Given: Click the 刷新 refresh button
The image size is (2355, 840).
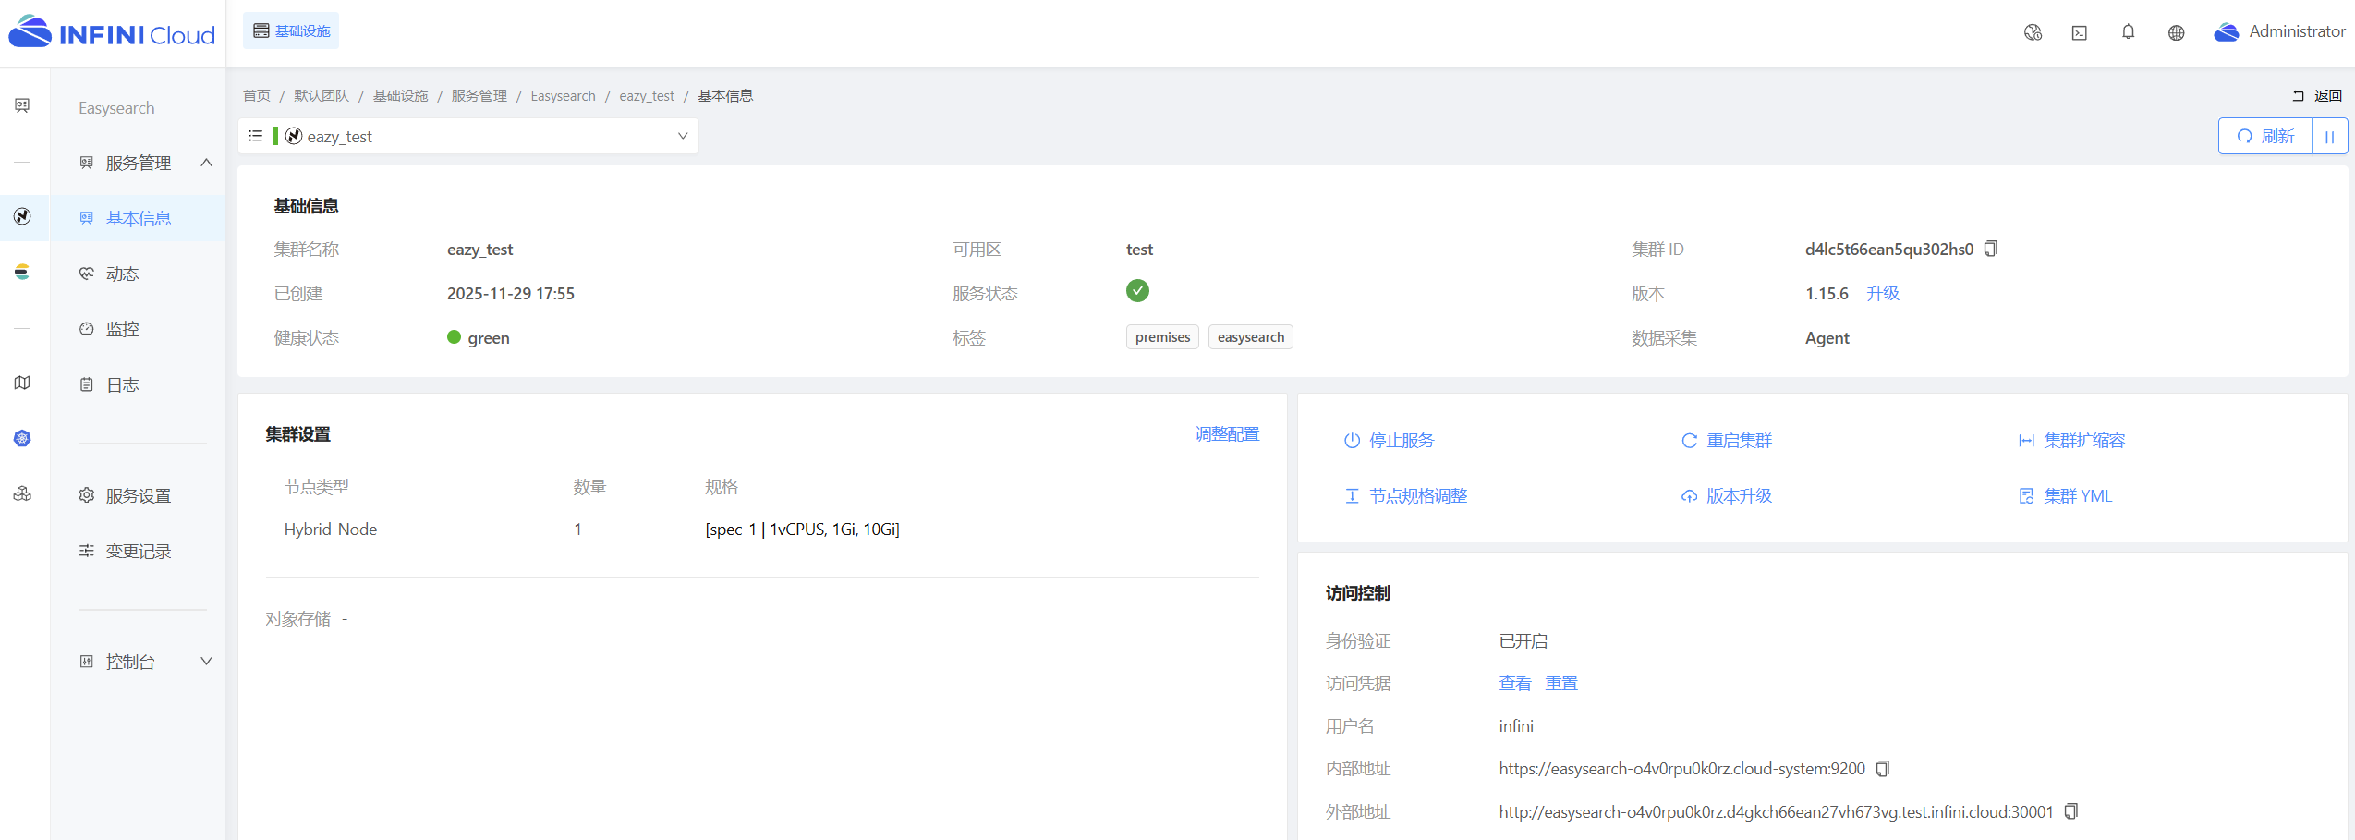Looking at the screenshot, I should (x=2265, y=136).
